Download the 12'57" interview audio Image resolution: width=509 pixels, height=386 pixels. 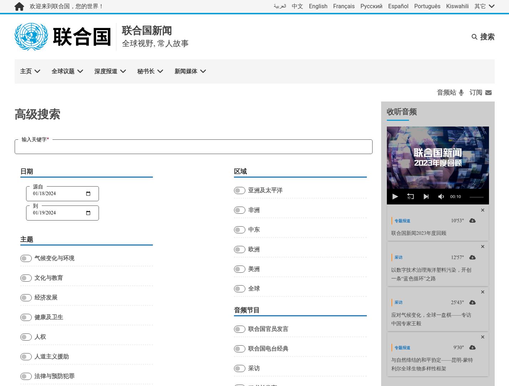pyautogui.click(x=472, y=257)
